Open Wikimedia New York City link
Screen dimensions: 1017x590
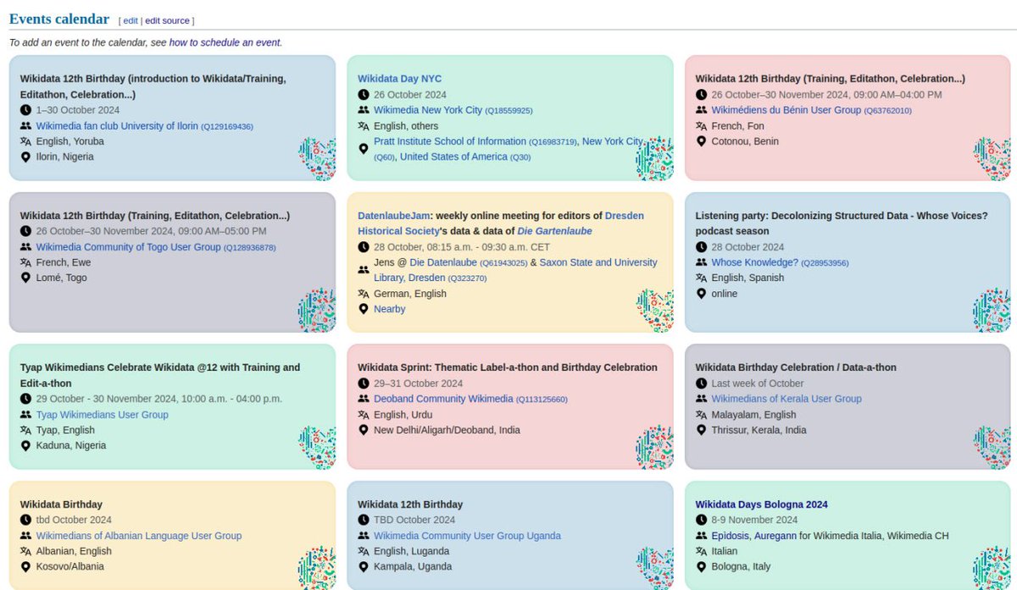point(428,110)
